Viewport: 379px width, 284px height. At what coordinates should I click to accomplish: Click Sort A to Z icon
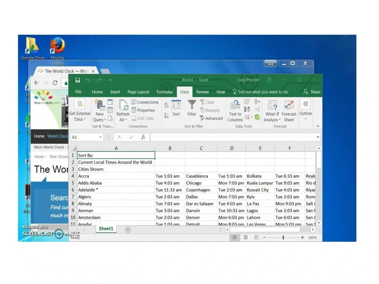166,105
